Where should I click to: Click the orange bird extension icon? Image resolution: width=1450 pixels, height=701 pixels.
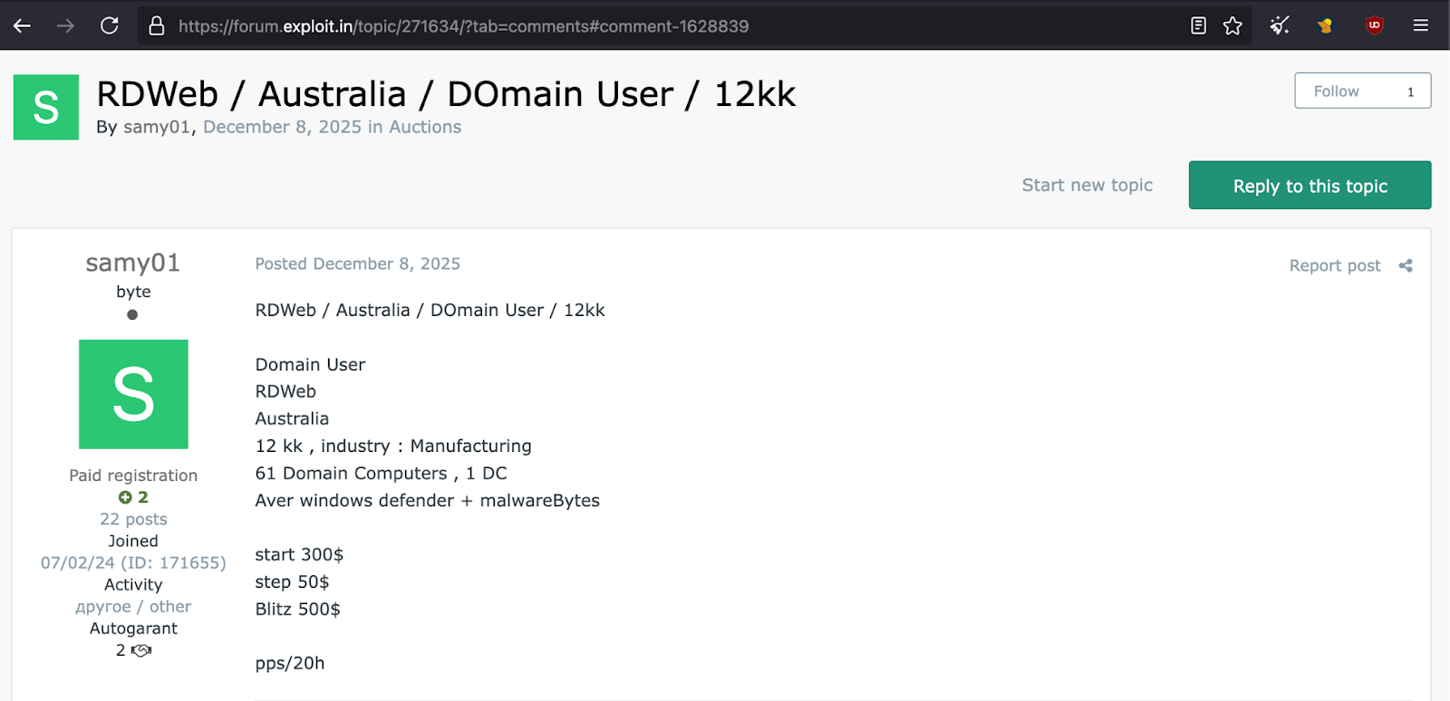(x=1326, y=25)
